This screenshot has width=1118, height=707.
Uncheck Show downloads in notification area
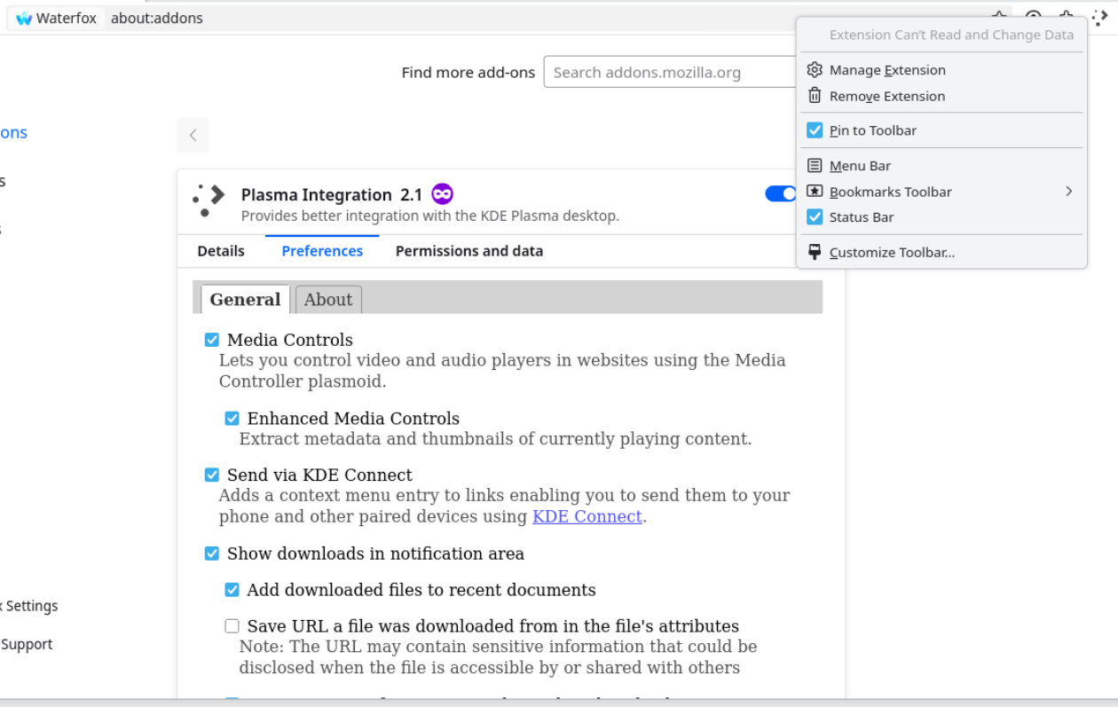(212, 554)
